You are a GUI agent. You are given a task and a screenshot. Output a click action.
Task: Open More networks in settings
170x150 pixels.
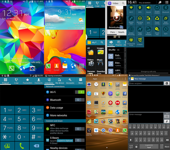pyautogui.click(x=65, y=115)
